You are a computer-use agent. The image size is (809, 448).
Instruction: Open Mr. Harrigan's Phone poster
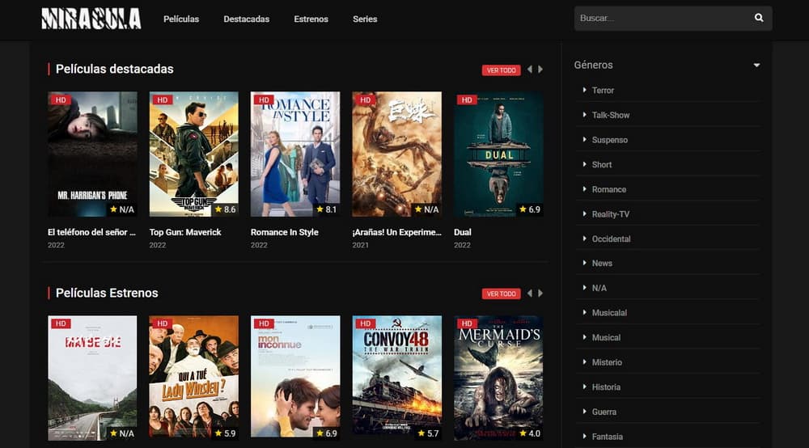pyautogui.click(x=92, y=154)
